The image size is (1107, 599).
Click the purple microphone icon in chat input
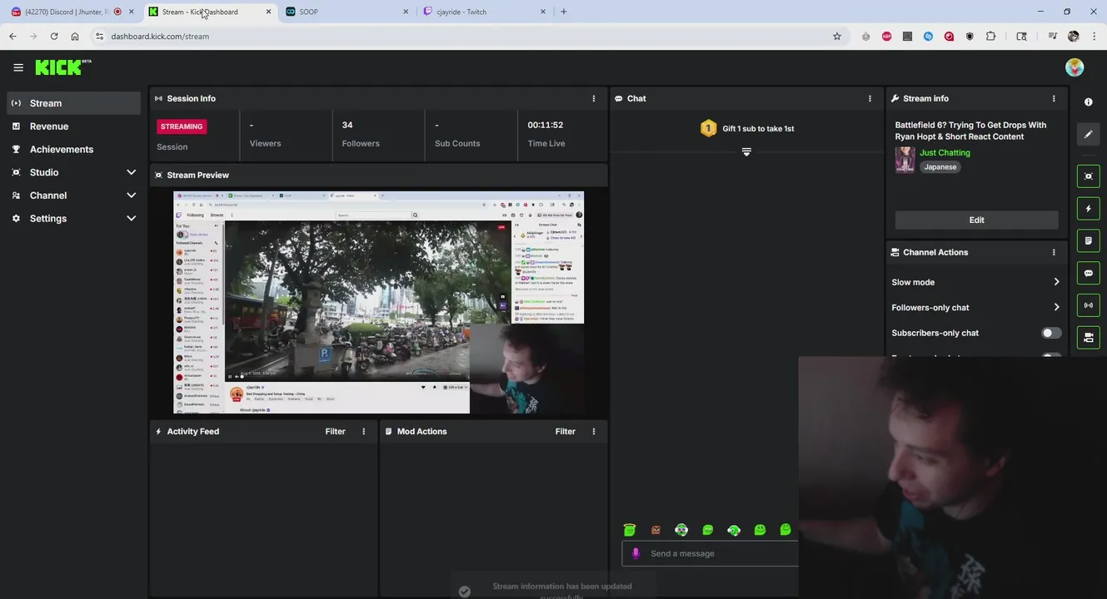(x=636, y=553)
